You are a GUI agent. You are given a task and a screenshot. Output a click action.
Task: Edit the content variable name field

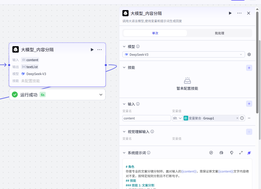pyautogui.click(x=147, y=118)
